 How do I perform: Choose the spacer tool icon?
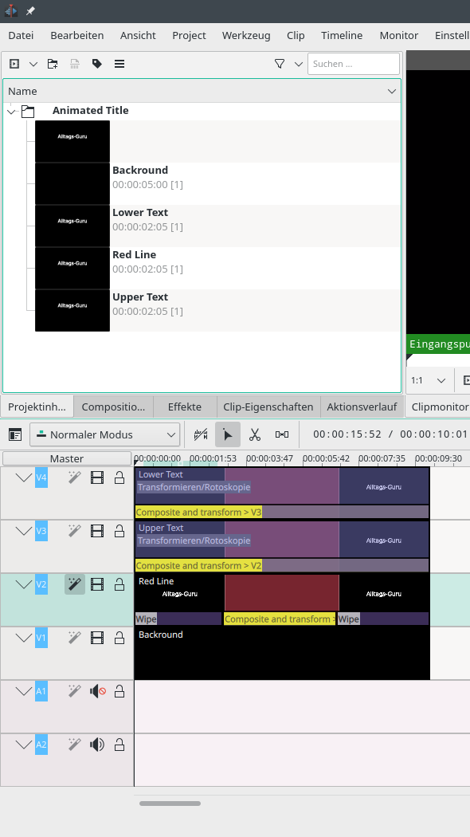click(x=282, y=434)
